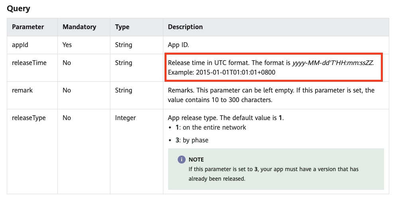
Task: Click the Description column header
Action: click(185, 27)
